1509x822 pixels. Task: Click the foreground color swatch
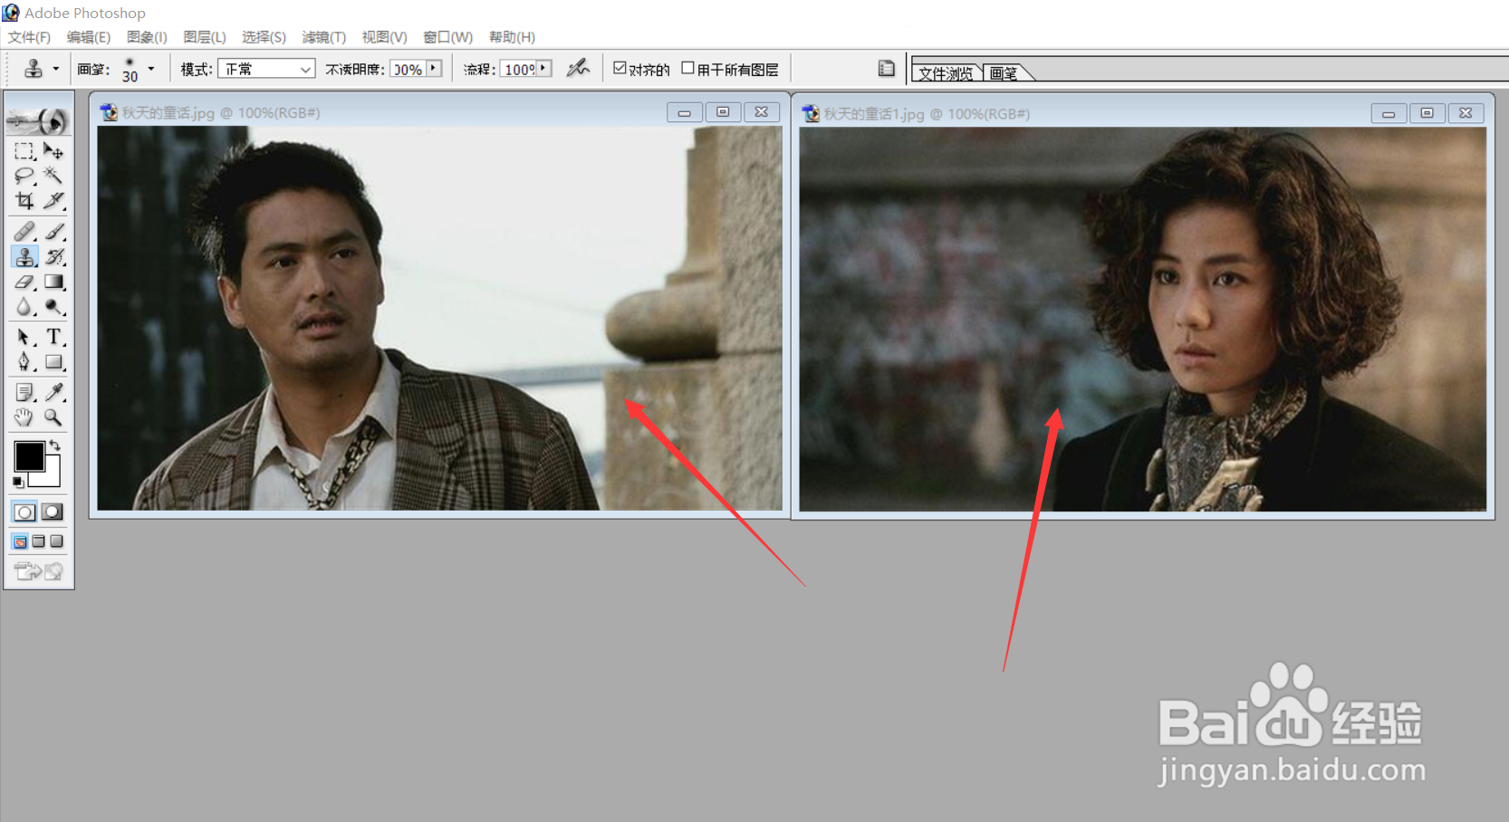[x=29, y=456]
